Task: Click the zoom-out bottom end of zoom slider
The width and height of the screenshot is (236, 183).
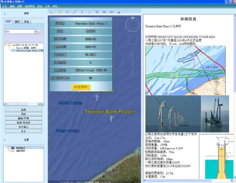Action: tap(133, 75)
